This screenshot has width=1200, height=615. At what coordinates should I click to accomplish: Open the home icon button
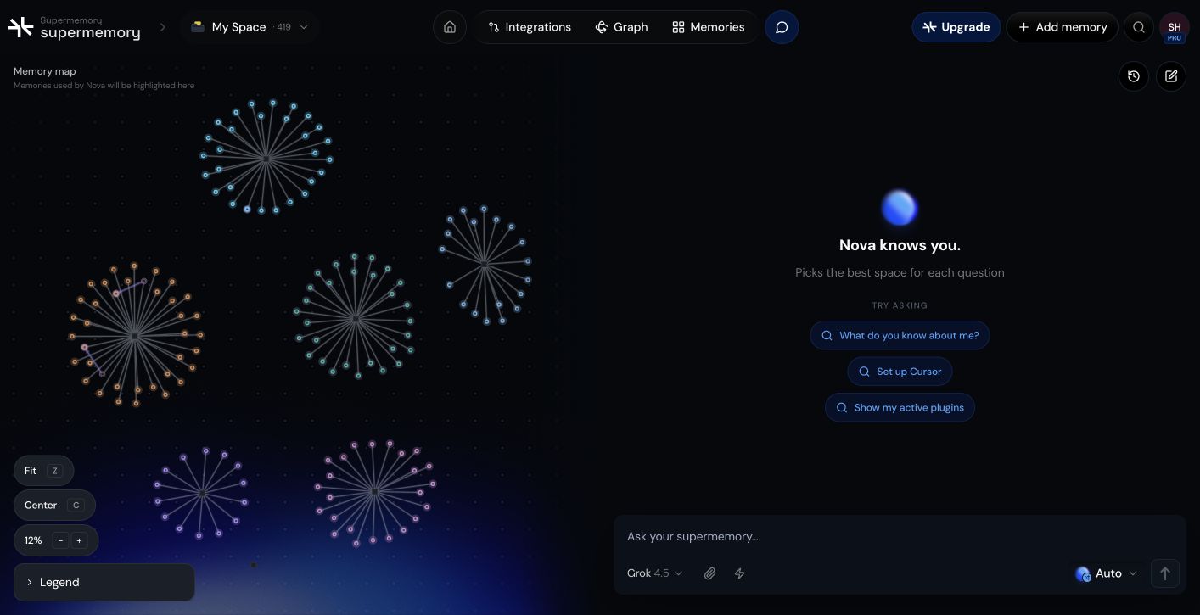[x=450, y=27]
